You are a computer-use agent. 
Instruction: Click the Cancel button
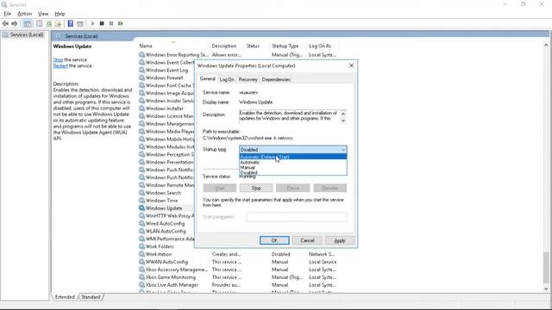pyautogui.click(x=307, y=240)
